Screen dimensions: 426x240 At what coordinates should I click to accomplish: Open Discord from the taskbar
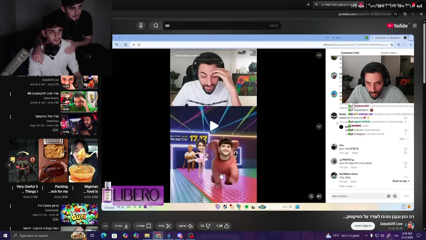(x=180, y=236)
